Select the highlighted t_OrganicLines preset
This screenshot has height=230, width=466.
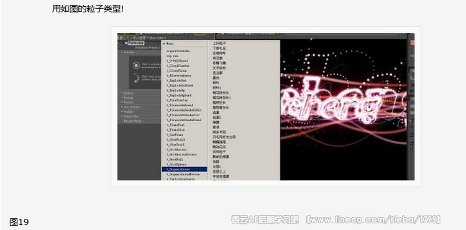click(x=185, y=169)
